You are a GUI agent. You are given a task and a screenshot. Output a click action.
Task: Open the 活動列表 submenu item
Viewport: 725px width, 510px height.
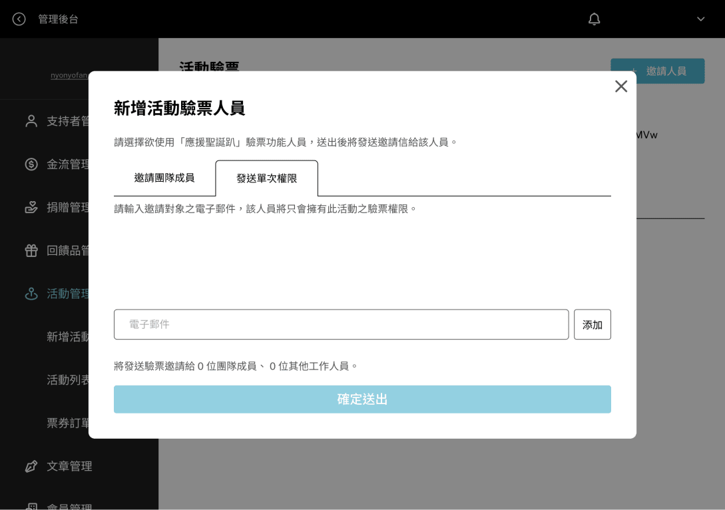pos(67,380)
